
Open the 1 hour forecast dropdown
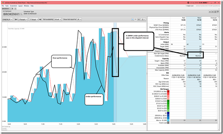34,19
